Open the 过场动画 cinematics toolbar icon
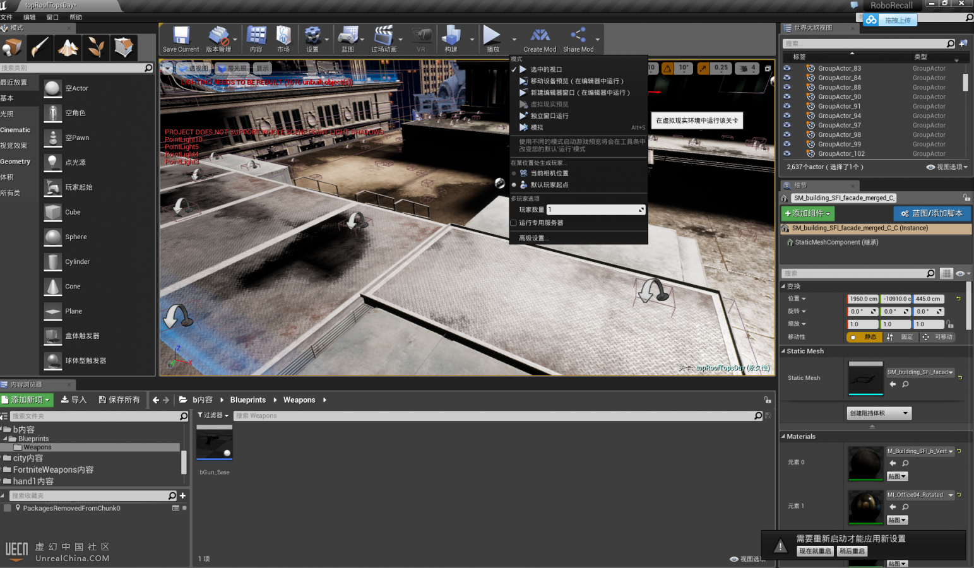Screen dimensions: 974x568 click(x=384, y=39)
